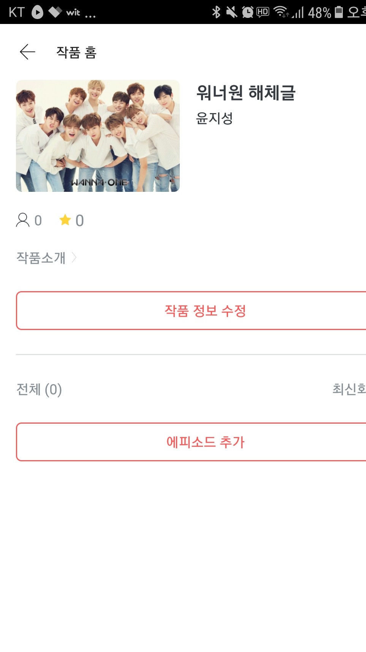366x652 pixels.
Task: Tap the muted sound status icon
Action: (x=231, y=12)
